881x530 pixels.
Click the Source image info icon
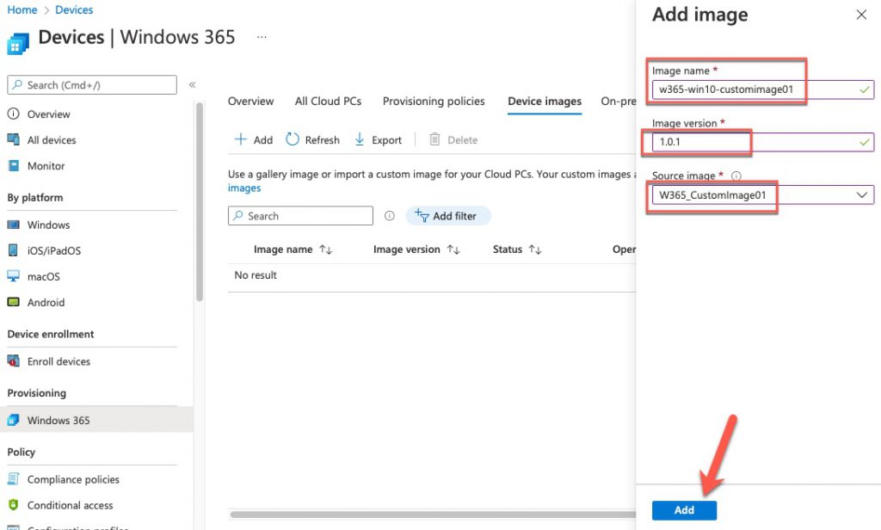click(x=736, y=176)
